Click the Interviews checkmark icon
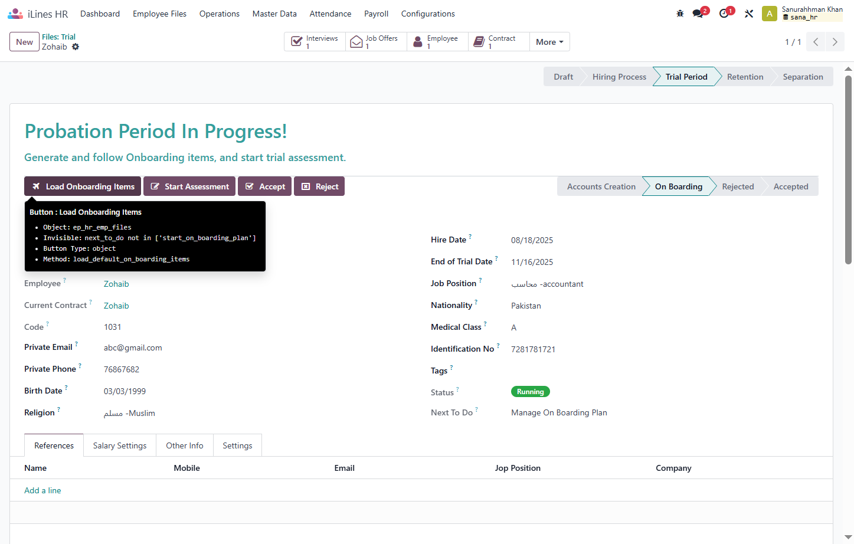The image size is (854, 544). [x=297, y=42]
